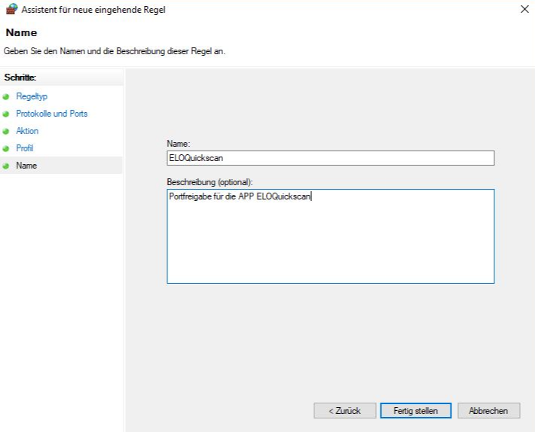Viewport: 535px width, 432px height.
Task: Cancel the wizard with Abbrechen
Action: (488, 411)
